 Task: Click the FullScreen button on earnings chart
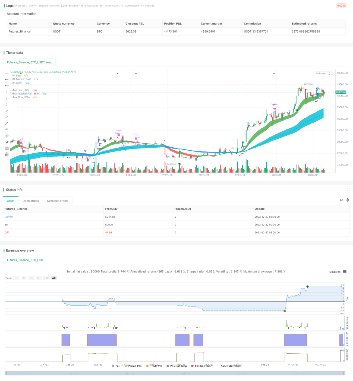334,272
